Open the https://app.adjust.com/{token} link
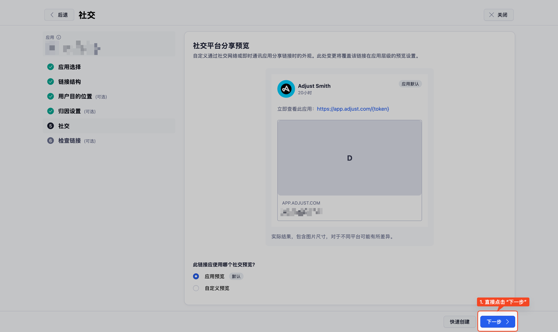 (x=352, y=109)
